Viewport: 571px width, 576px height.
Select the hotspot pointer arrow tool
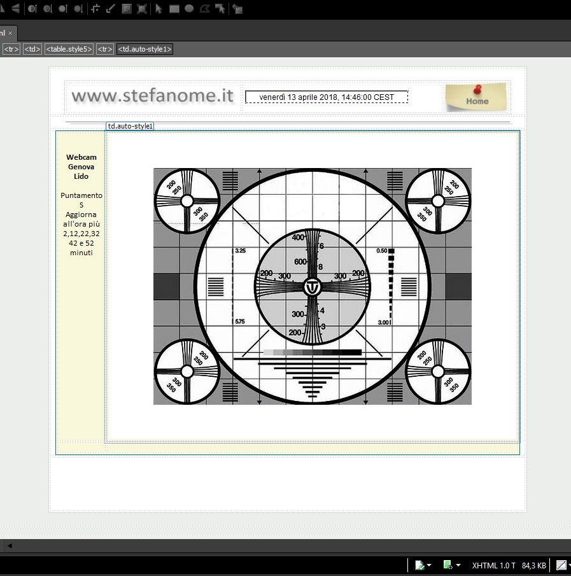[159, 9]
